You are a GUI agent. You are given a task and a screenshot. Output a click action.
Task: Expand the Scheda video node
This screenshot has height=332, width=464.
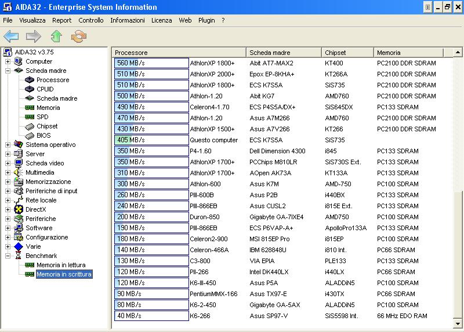tap(8, 163)
